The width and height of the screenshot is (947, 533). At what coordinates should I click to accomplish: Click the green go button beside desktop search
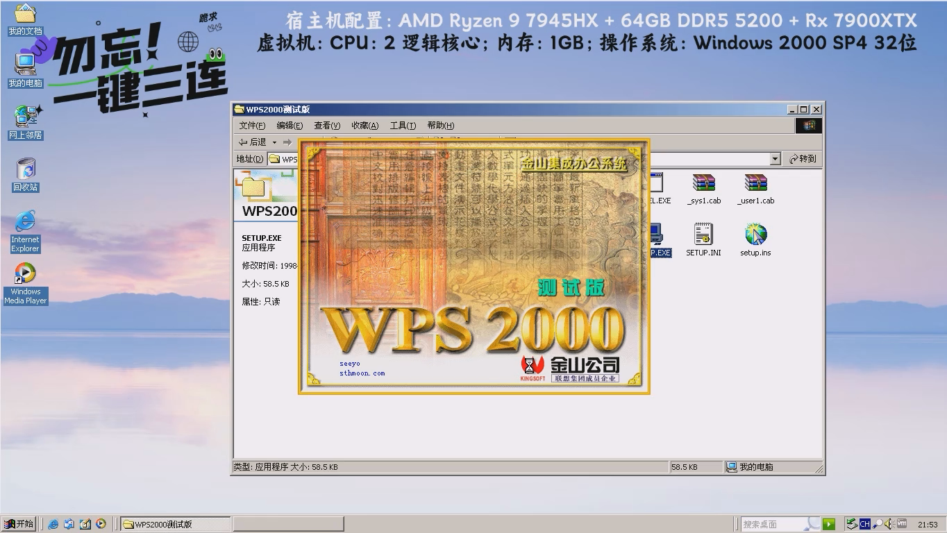coord(828,524)
